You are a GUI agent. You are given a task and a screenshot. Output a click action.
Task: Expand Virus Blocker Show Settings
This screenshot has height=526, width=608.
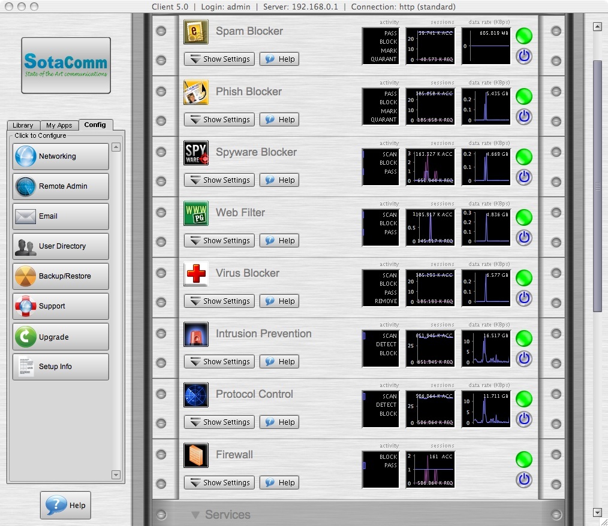click(x=219, y=301)
